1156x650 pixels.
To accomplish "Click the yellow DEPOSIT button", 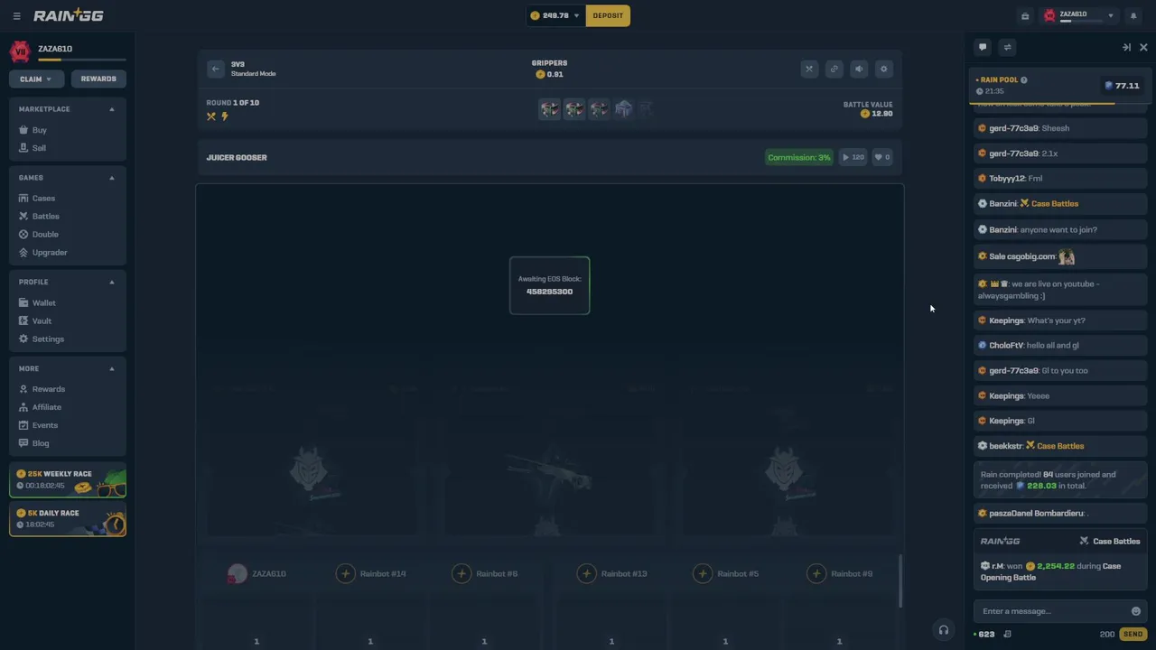I will (608, 15).
